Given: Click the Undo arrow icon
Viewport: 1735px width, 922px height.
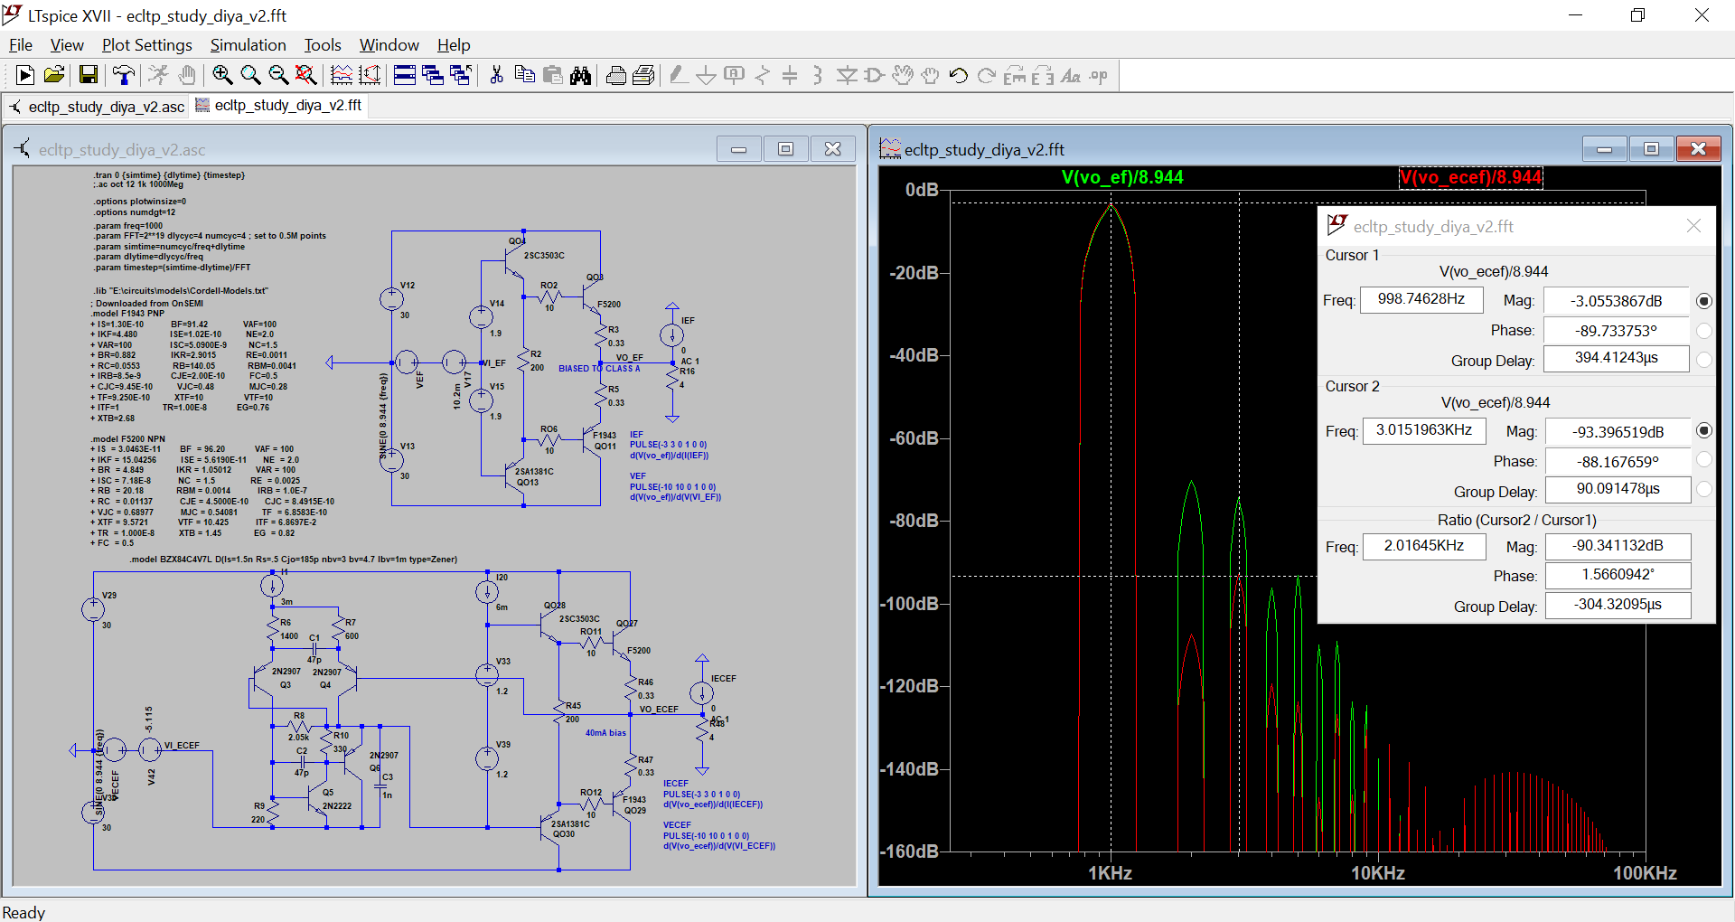Looking at the screenshot, I should [959, 76].
